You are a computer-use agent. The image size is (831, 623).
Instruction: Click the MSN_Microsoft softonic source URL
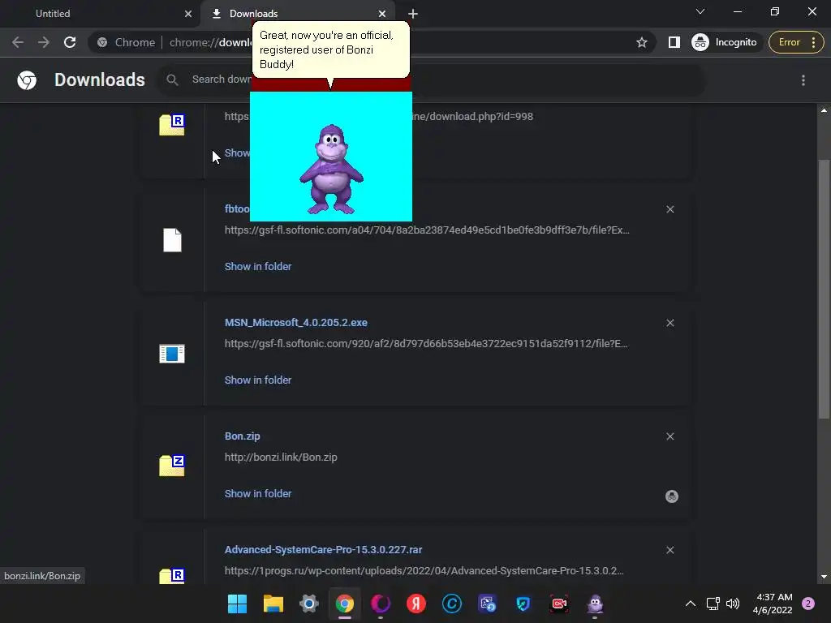[426, 344]
